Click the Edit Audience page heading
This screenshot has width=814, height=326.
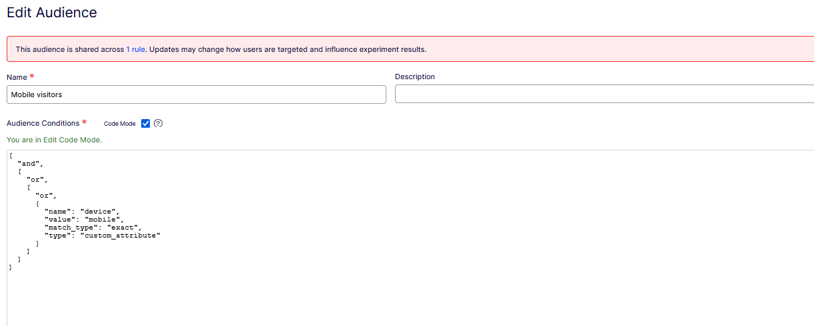[52, 12]
